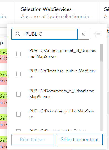109x150 pixels.
Task: Open the Sélection WebServices filter dropdown
Action: 57,13
